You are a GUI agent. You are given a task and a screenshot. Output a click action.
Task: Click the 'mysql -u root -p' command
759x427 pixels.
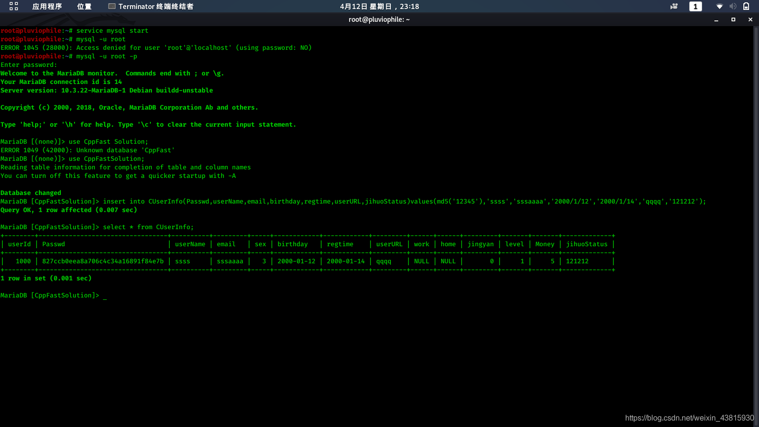tap(107, 56)
